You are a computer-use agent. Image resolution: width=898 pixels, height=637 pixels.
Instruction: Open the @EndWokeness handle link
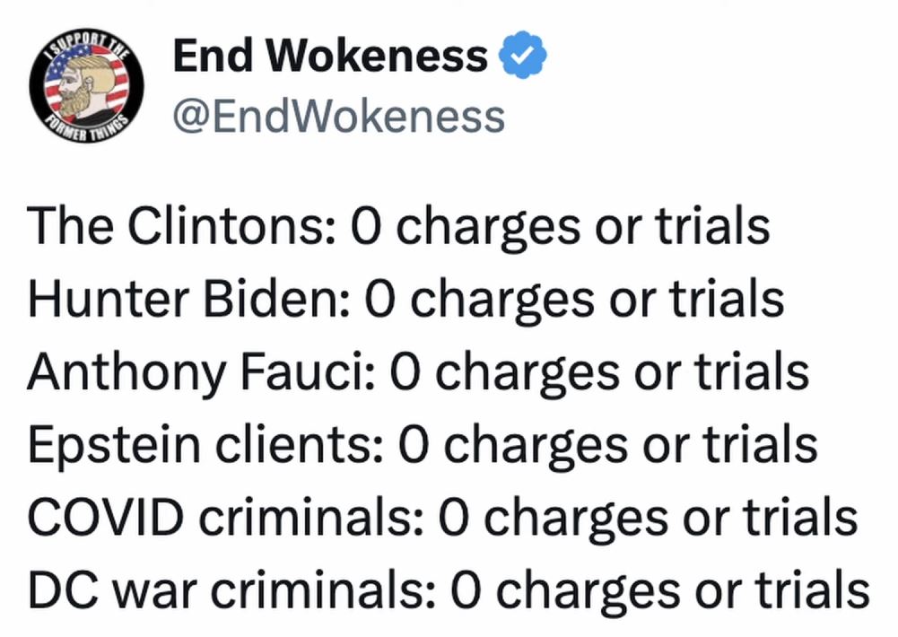338,117
